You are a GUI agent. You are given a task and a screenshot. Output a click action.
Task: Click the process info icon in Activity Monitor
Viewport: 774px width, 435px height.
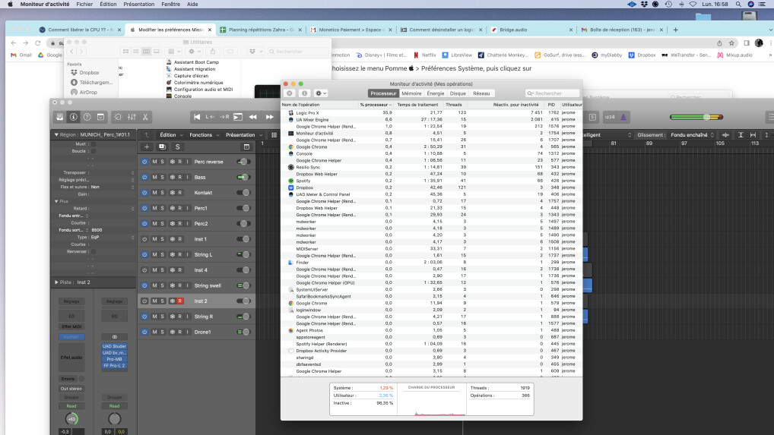(x=305, y=93)
